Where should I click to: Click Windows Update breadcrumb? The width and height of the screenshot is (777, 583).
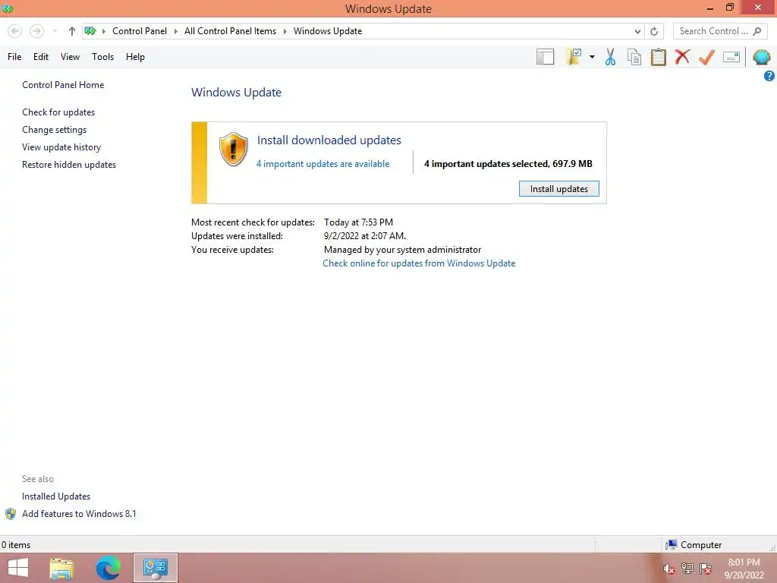point(328,30)
